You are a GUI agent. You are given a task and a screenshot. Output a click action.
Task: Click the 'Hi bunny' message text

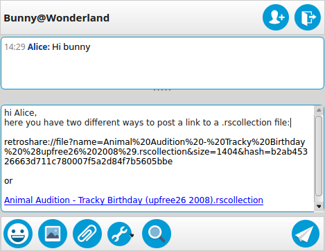pos(71,47)
